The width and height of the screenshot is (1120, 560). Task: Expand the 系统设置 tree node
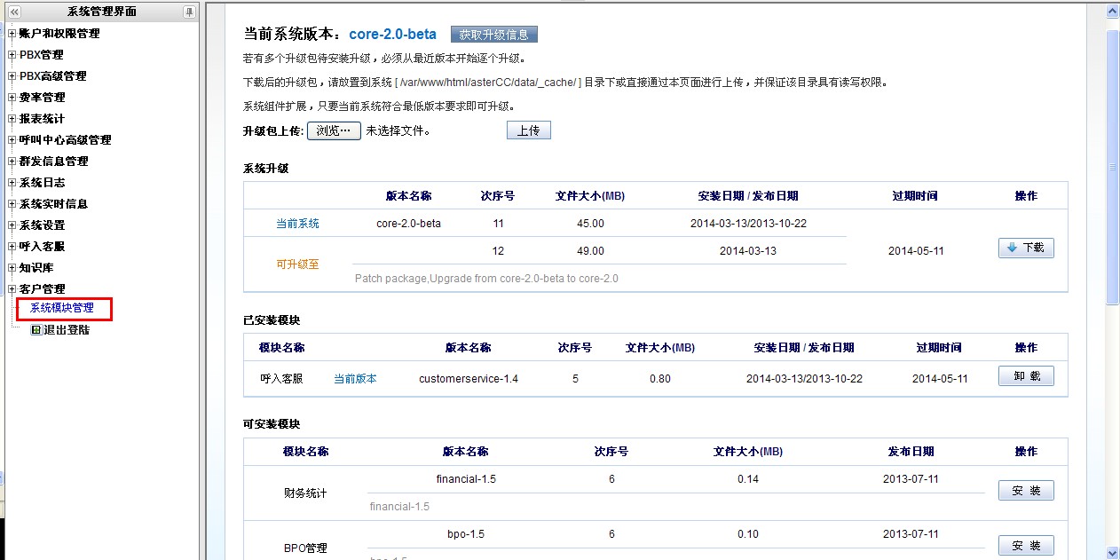point(12,225)
